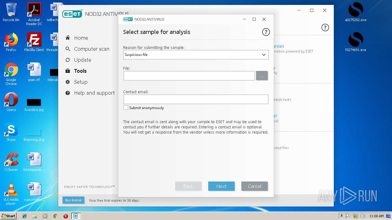392x220 pixels.
Task: Open Tools menu item
Action: [80, 71]
